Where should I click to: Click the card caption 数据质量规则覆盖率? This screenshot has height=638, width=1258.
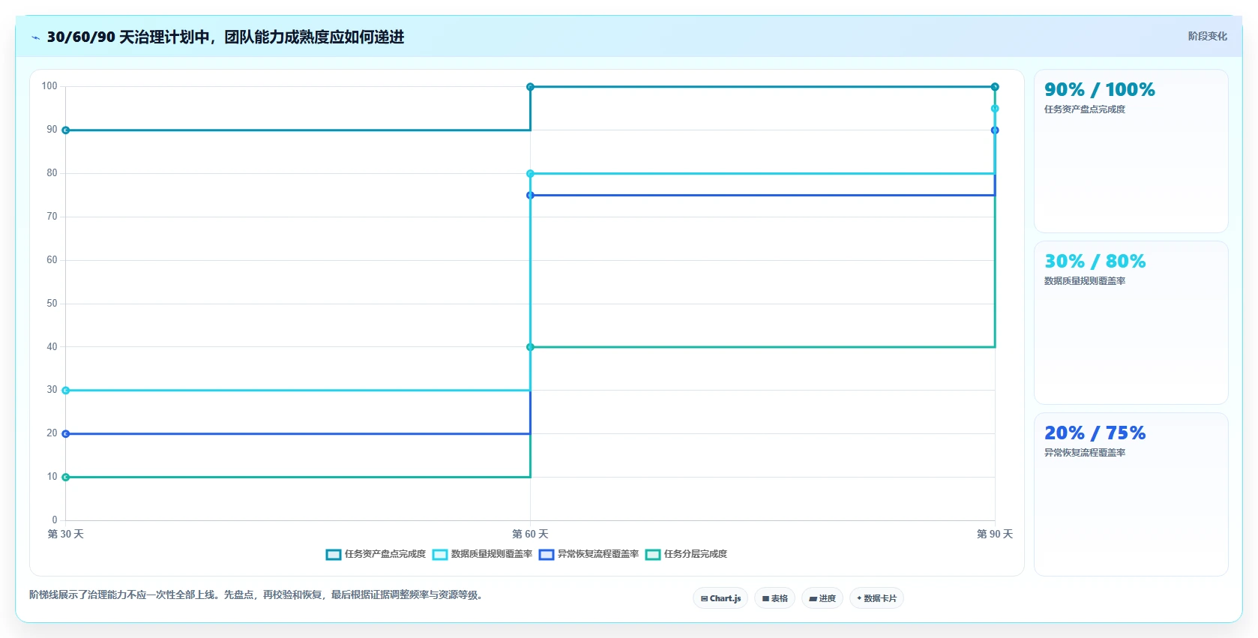coord(1085,281)
